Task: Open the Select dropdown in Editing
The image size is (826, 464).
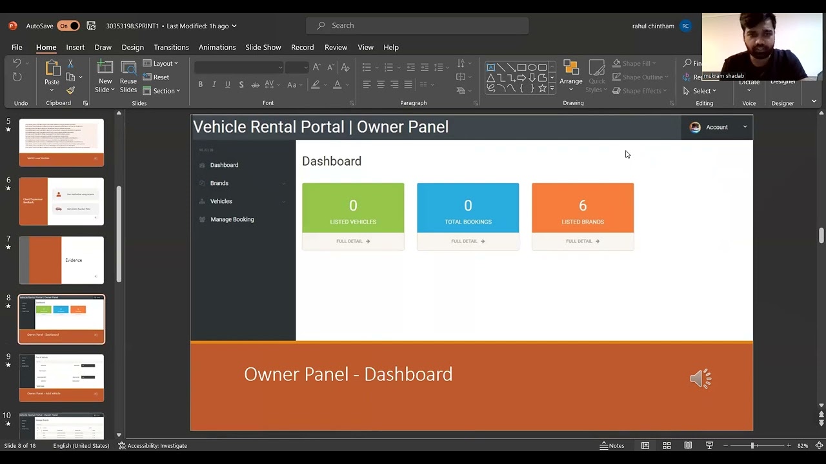Action: [x=700, y=91]
